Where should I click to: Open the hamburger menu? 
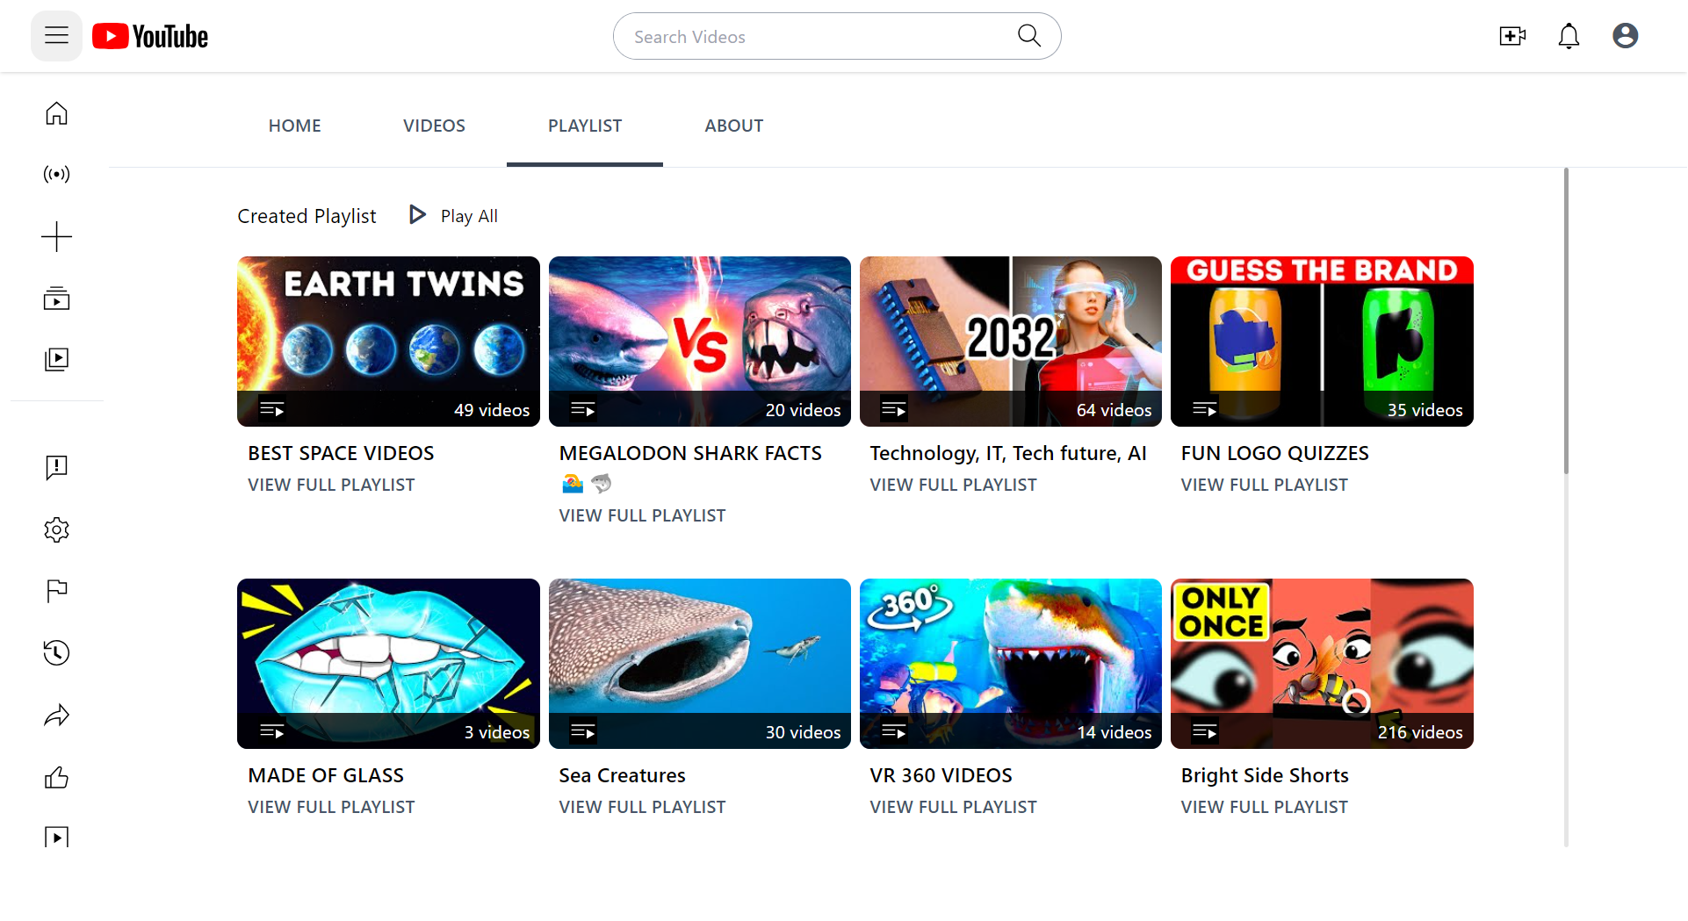(x=56, y=36)
